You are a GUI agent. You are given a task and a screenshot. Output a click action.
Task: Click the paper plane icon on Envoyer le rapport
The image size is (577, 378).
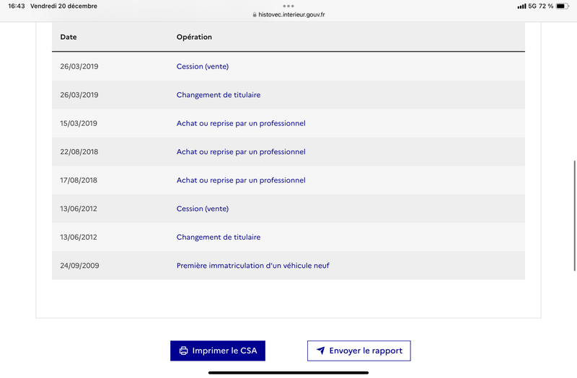(x=320, y=351)
